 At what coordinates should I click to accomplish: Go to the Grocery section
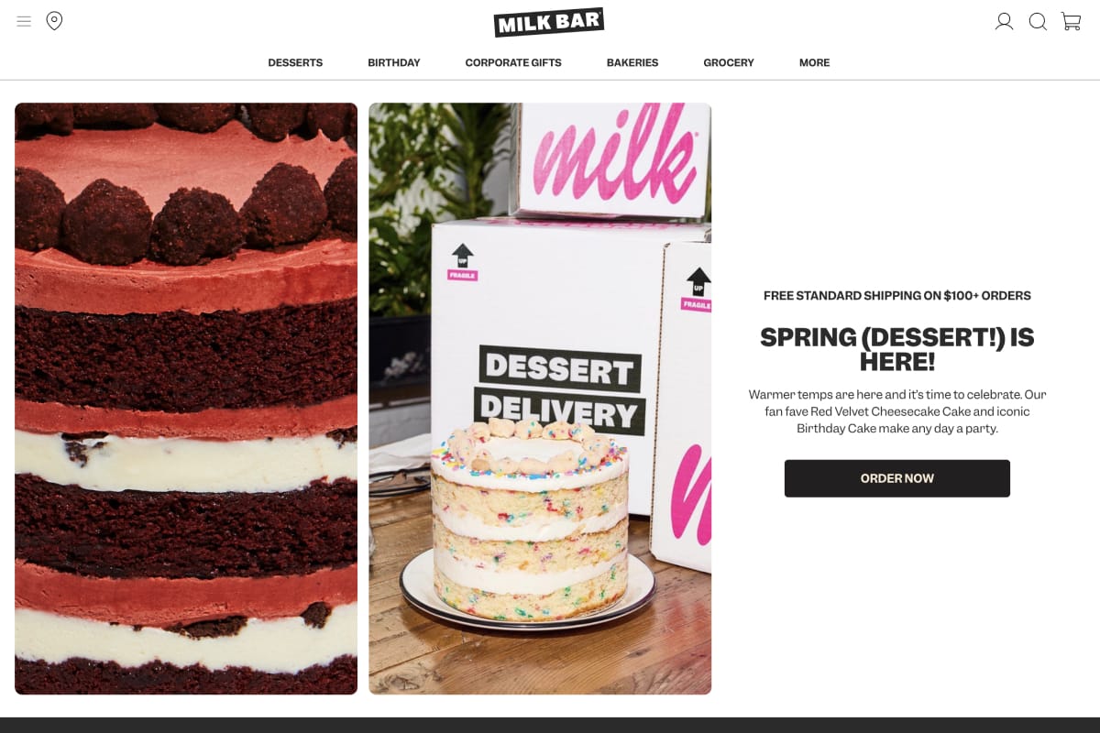[729, 63]
